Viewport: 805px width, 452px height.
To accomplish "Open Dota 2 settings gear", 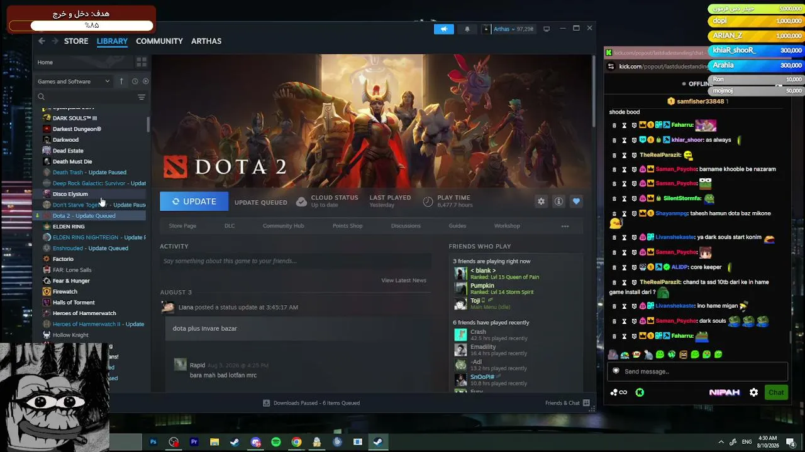I will (x=541, y=202).
